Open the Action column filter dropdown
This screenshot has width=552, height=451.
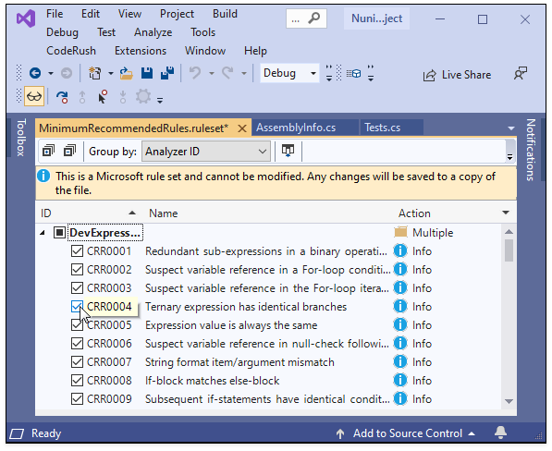pos(506,213)
